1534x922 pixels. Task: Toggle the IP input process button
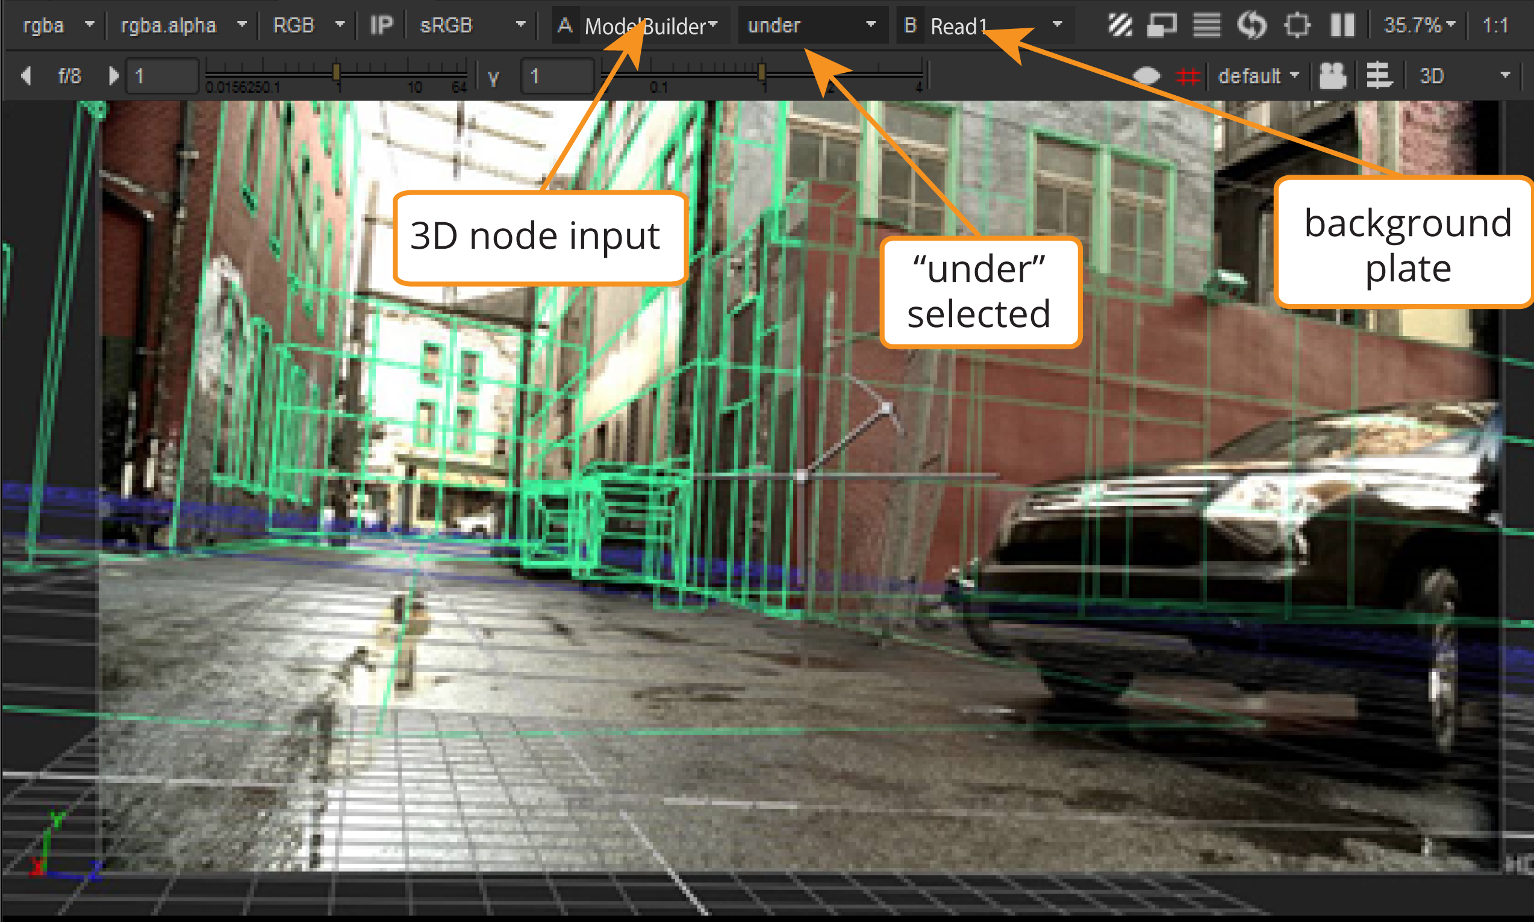tap(381, 25)
